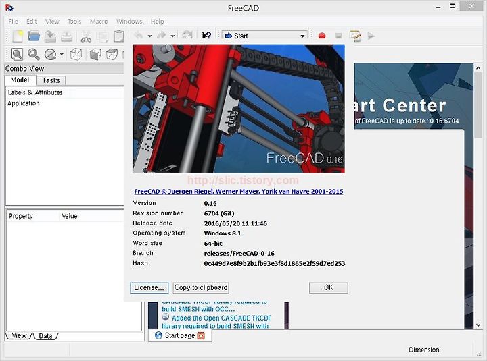The image size is (487, 361).
Task: Click Fit all view magnifier icon
Action: 17,54
